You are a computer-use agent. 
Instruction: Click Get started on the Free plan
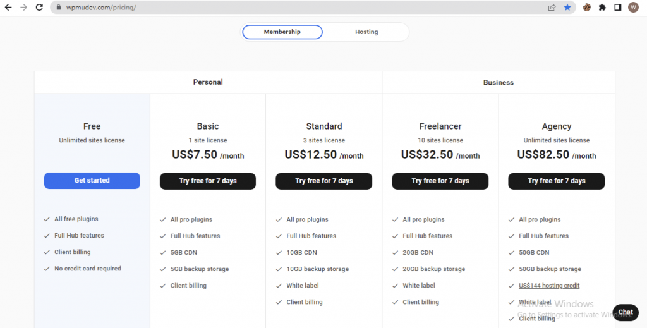[92, 180]
